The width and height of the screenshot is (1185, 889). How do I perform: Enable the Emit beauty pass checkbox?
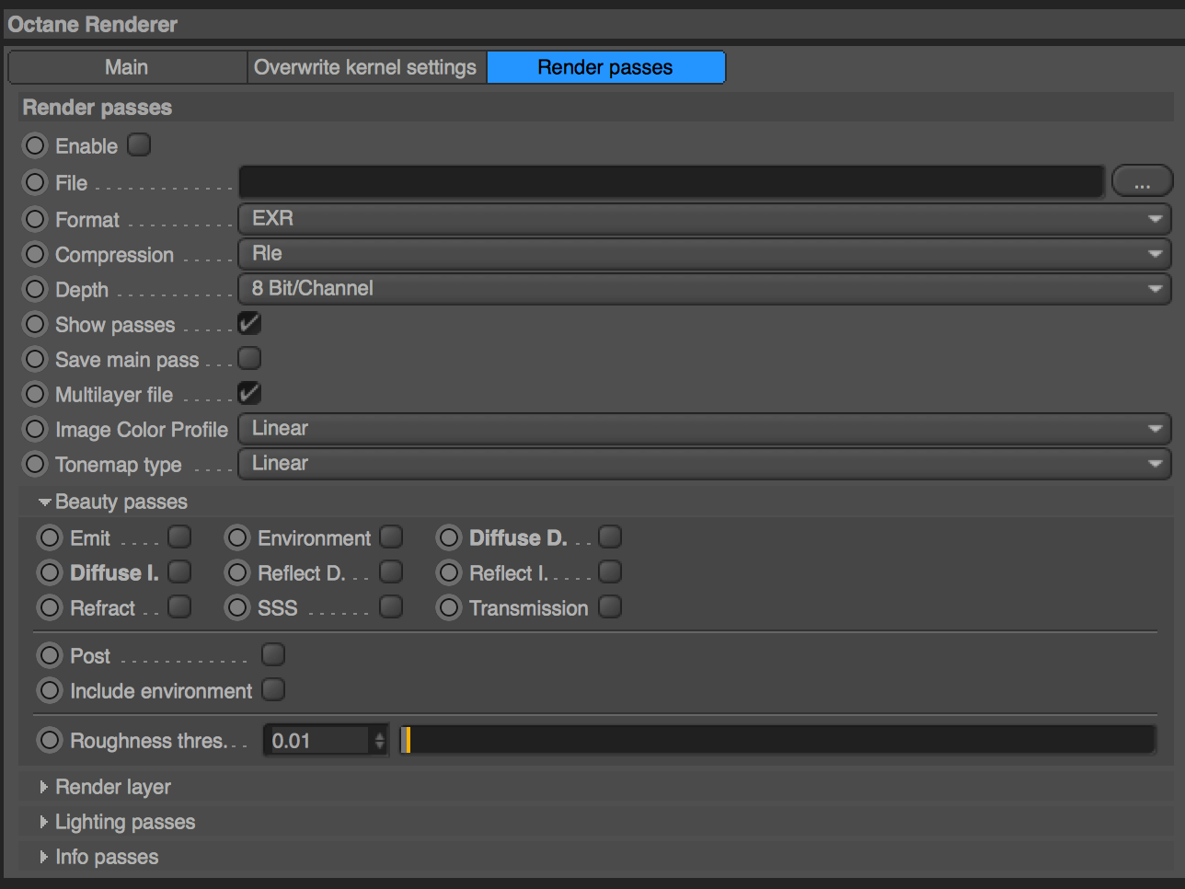[179, 537]
